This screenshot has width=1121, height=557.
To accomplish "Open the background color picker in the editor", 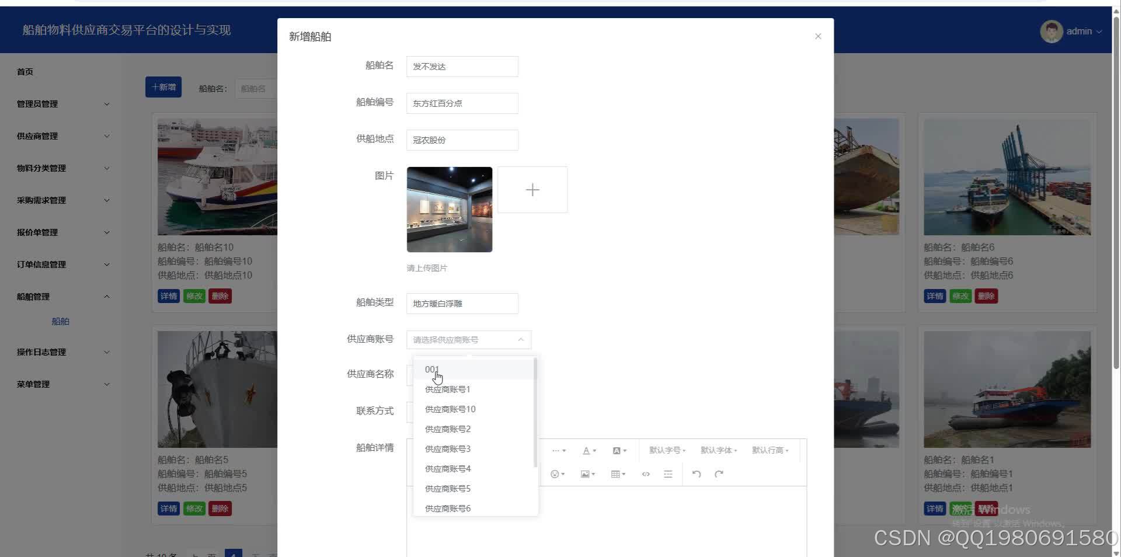I will tap(618, 450).
